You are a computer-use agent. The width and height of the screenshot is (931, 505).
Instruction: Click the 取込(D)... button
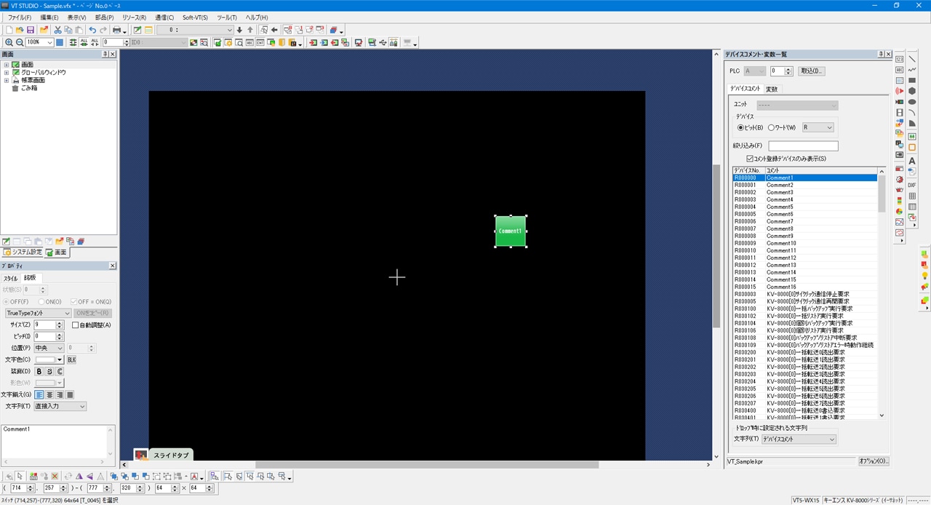pos(811,71)
